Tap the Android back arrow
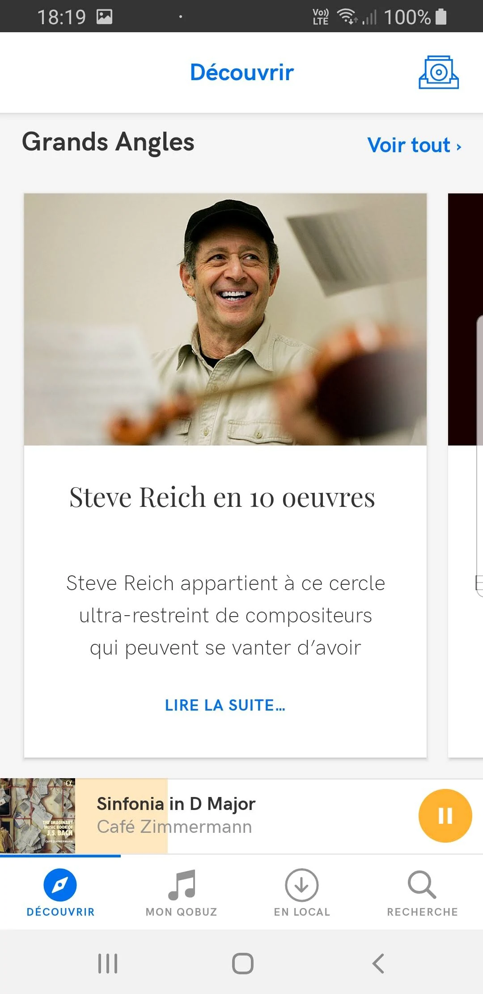The width and height of the screenshot is (483, 994). coord(378,964)
